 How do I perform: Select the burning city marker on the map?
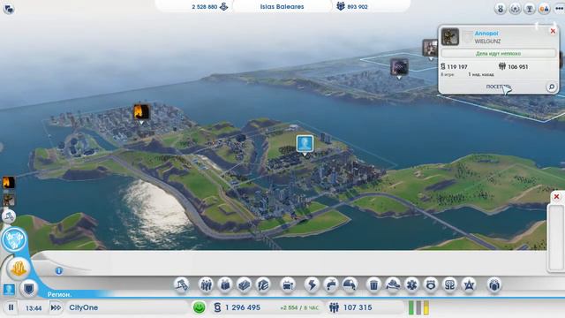click(141, 112)
